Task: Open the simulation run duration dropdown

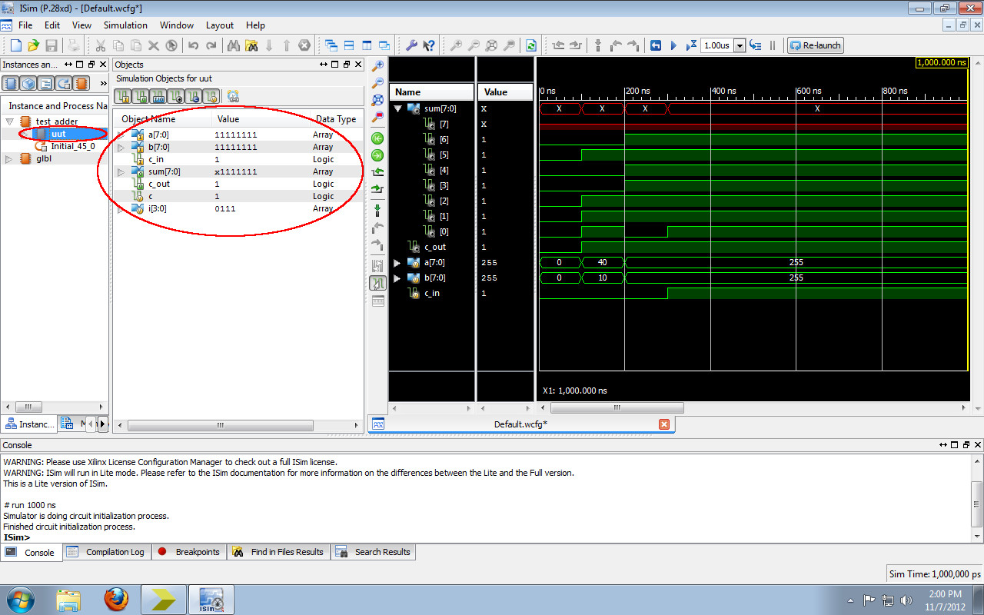Action: coord(740,45)
